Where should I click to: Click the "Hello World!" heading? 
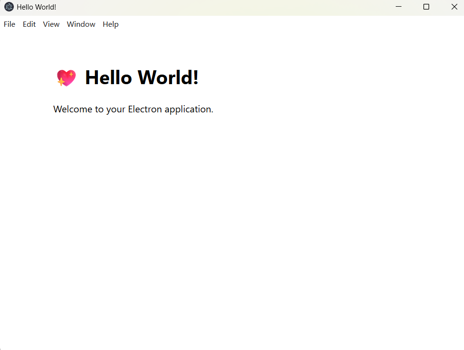pyautogui.click(x=142, y=77)
